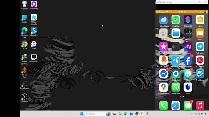Tap the Messenger app icon
Image resolution: width=209 pixels, height=117 pixels.
pos(163,74)
